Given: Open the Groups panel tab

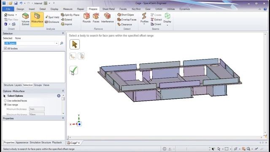Looking at the screenshot, I should (38, 85).
